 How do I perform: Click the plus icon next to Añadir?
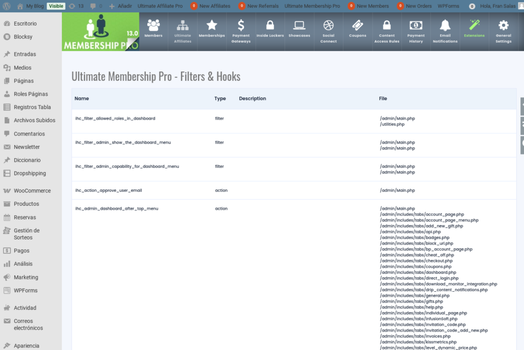[x=112, y=6]
